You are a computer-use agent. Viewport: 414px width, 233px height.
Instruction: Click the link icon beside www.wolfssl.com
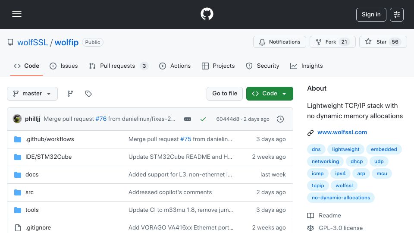[x=310, y=132]
